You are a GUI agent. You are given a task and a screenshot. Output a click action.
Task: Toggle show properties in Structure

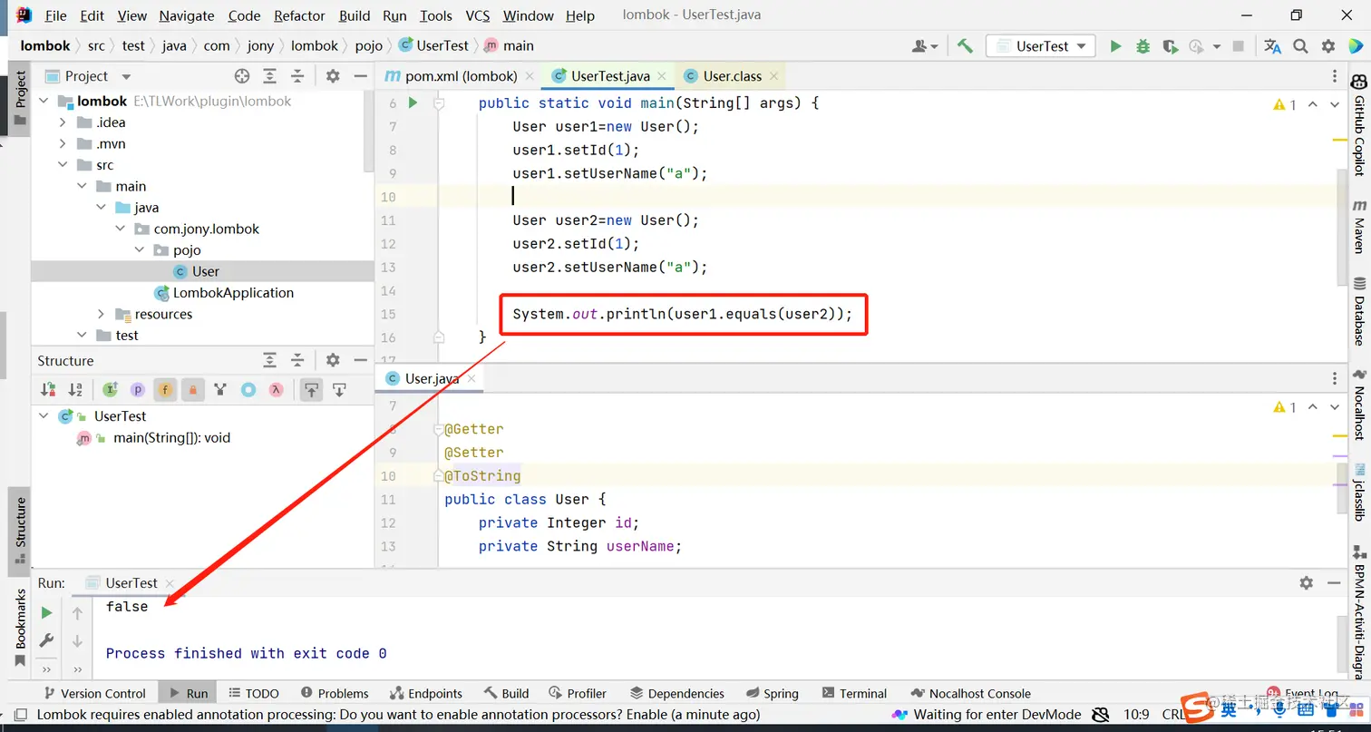click(x=137, y=390)
